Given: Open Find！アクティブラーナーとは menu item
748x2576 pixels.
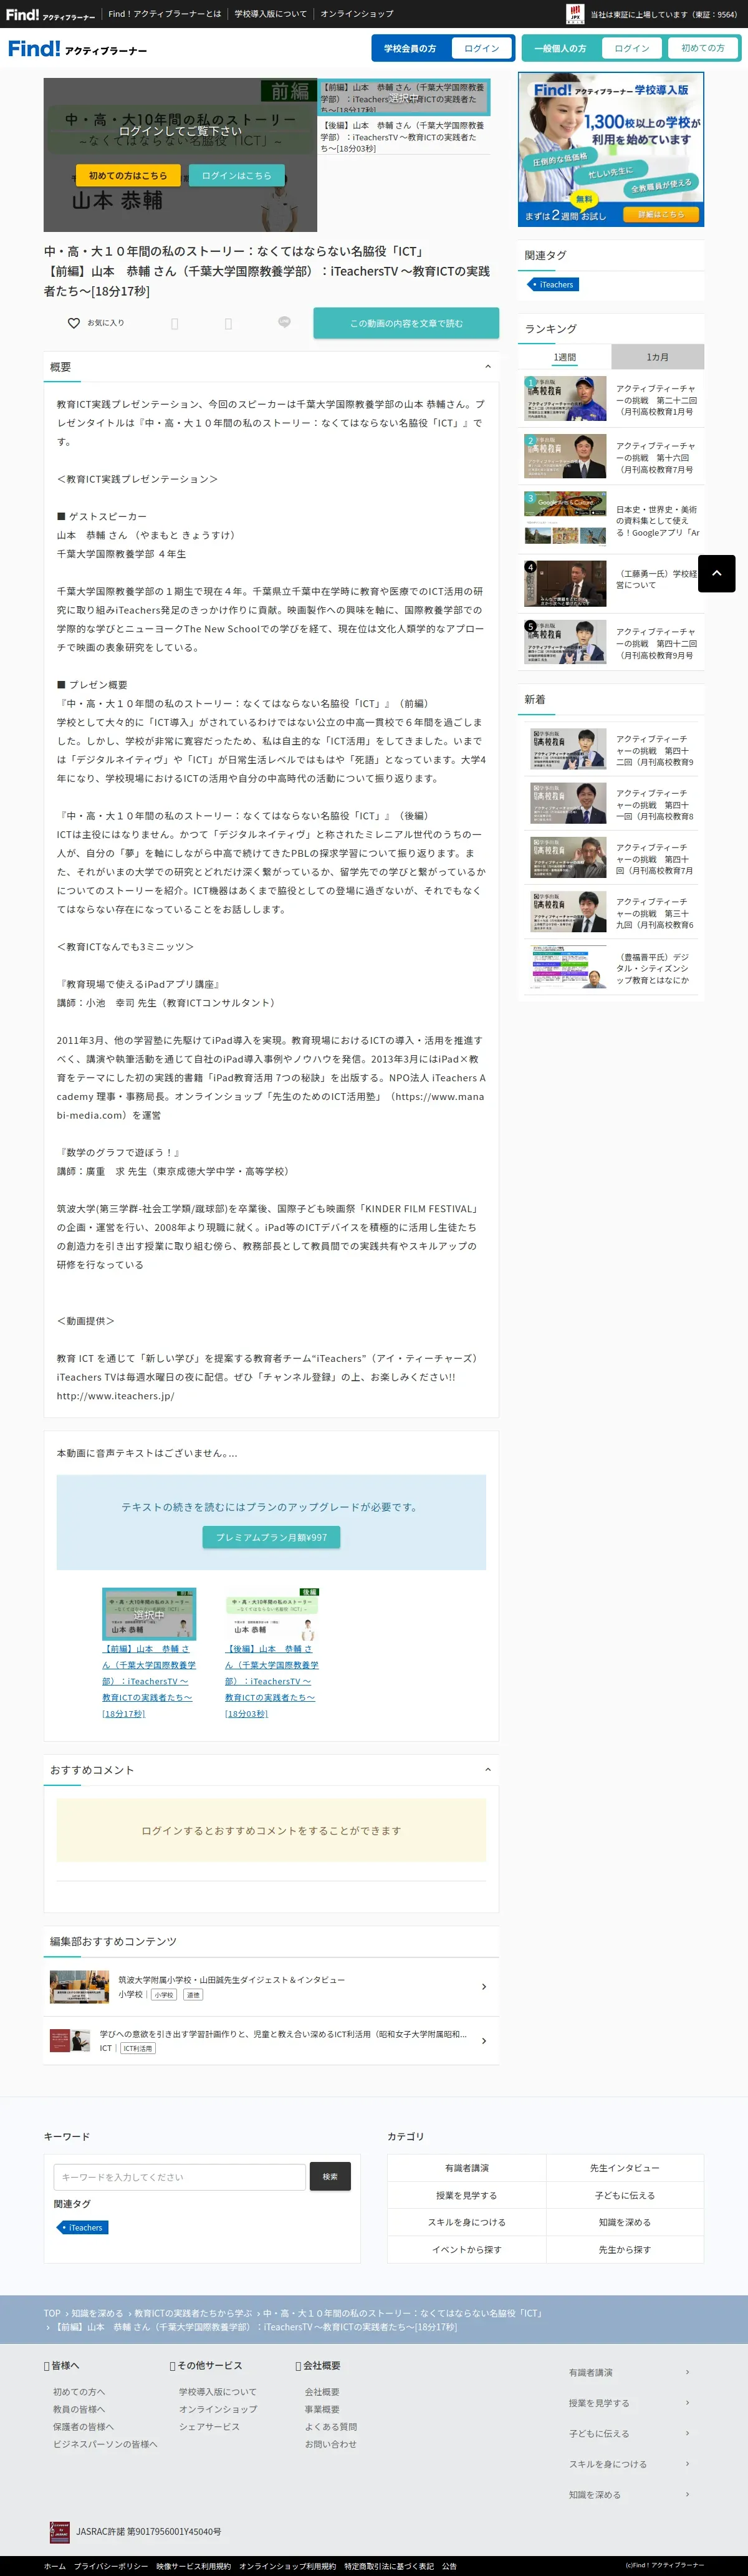Looking at the screenshot, I should 165,14.
